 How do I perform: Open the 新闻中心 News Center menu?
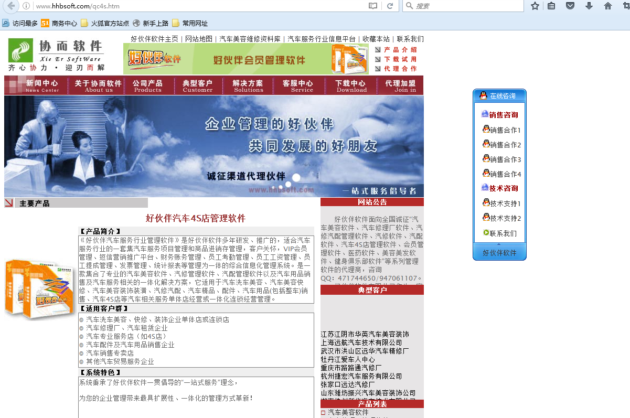point(42,86)
